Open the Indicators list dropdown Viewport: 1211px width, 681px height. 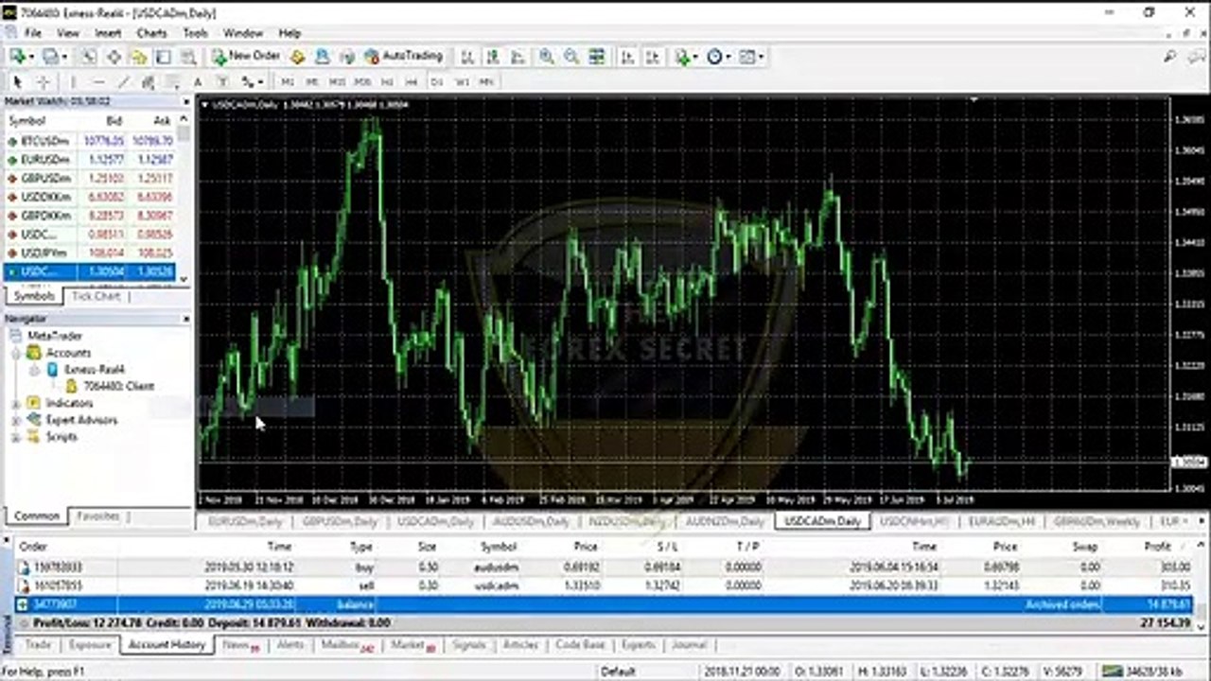coord(686,57)
